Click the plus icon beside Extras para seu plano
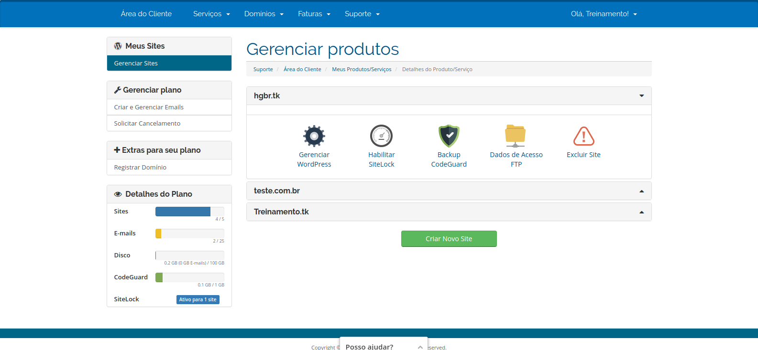This screenshot has height=350, width=758. (117, 150)
